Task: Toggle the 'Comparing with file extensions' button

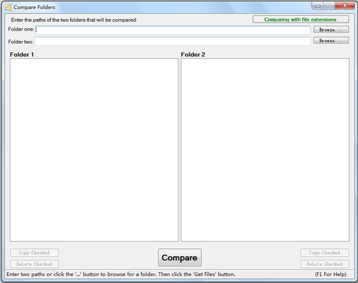Action: pyautogui.click(x=301, y=19)
